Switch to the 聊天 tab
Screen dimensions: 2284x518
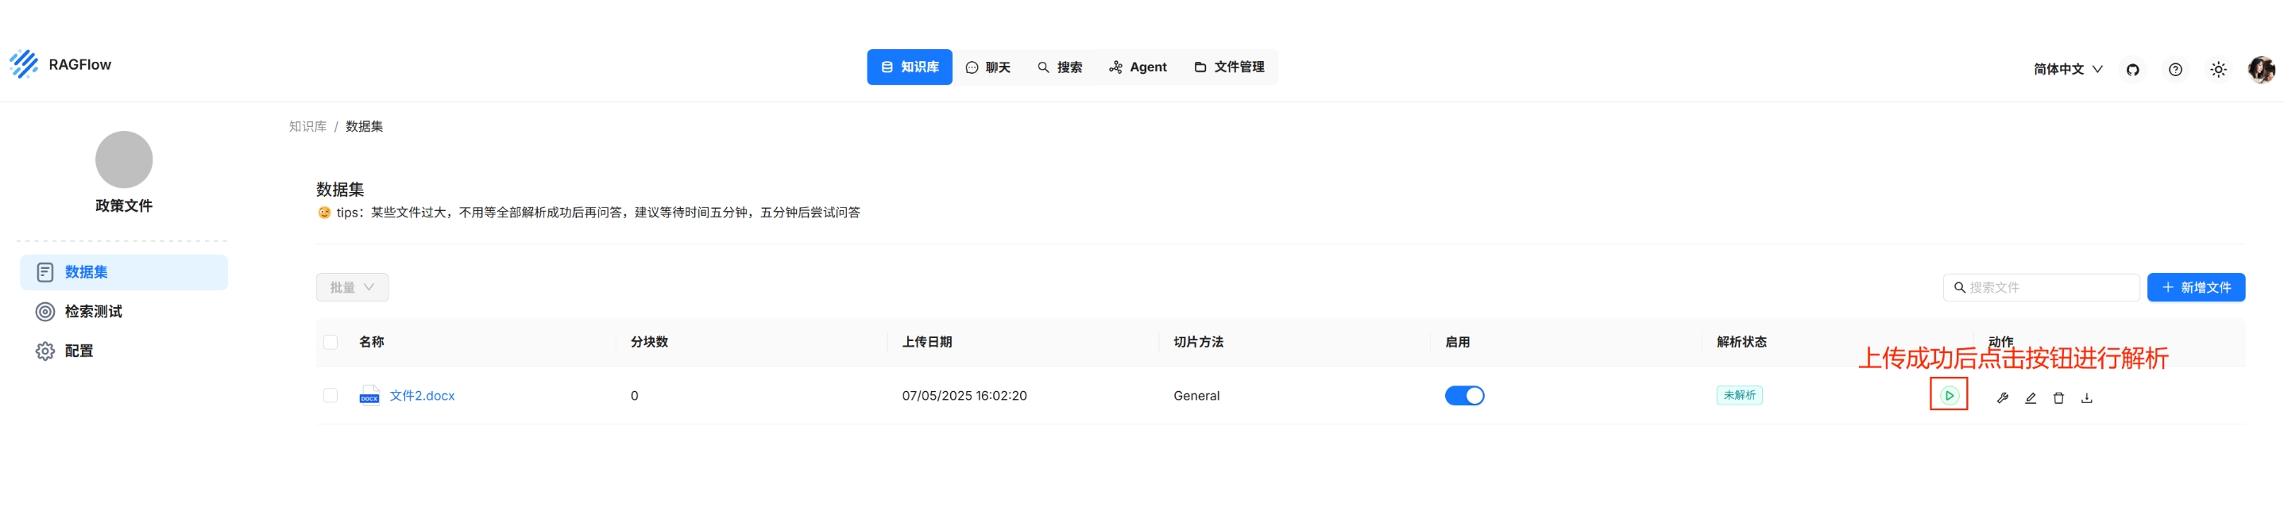tap(987, 67)
